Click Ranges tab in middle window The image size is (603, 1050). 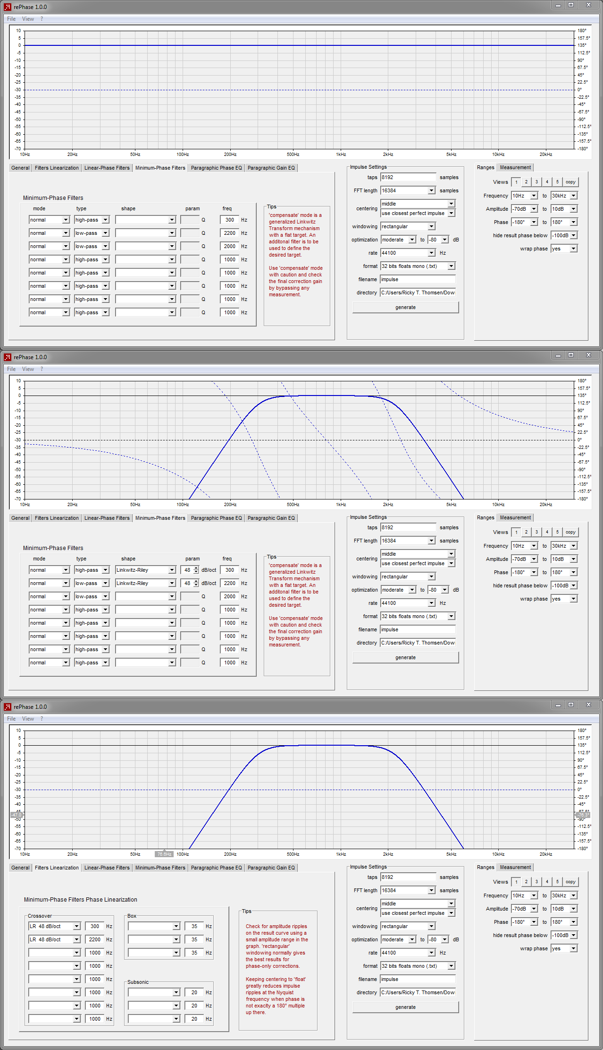pos(486,517)
